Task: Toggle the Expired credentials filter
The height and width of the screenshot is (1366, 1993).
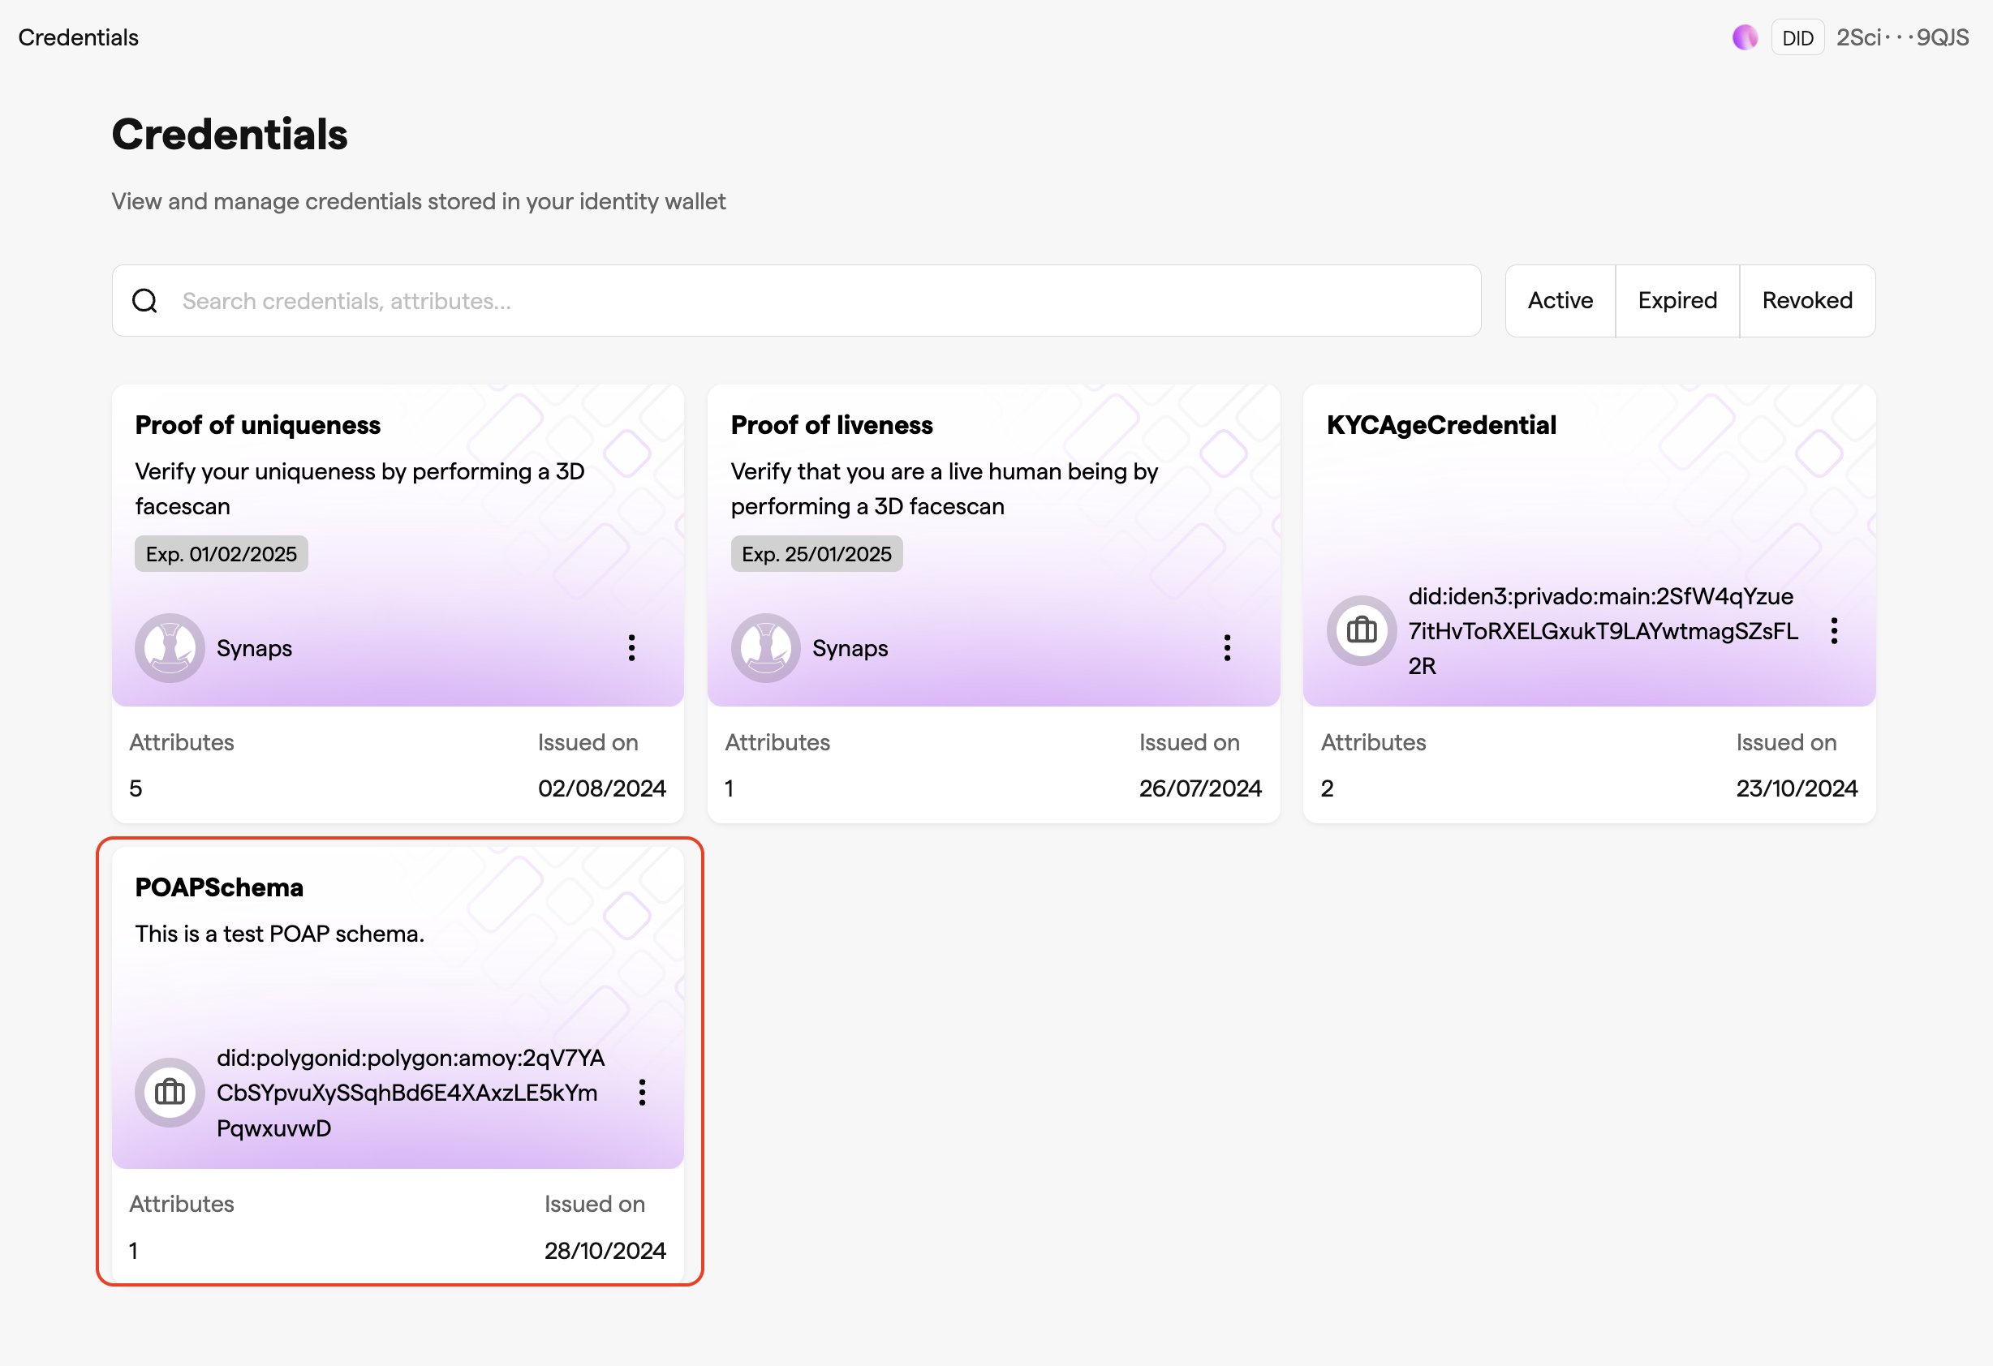Action: (1677, 301)
